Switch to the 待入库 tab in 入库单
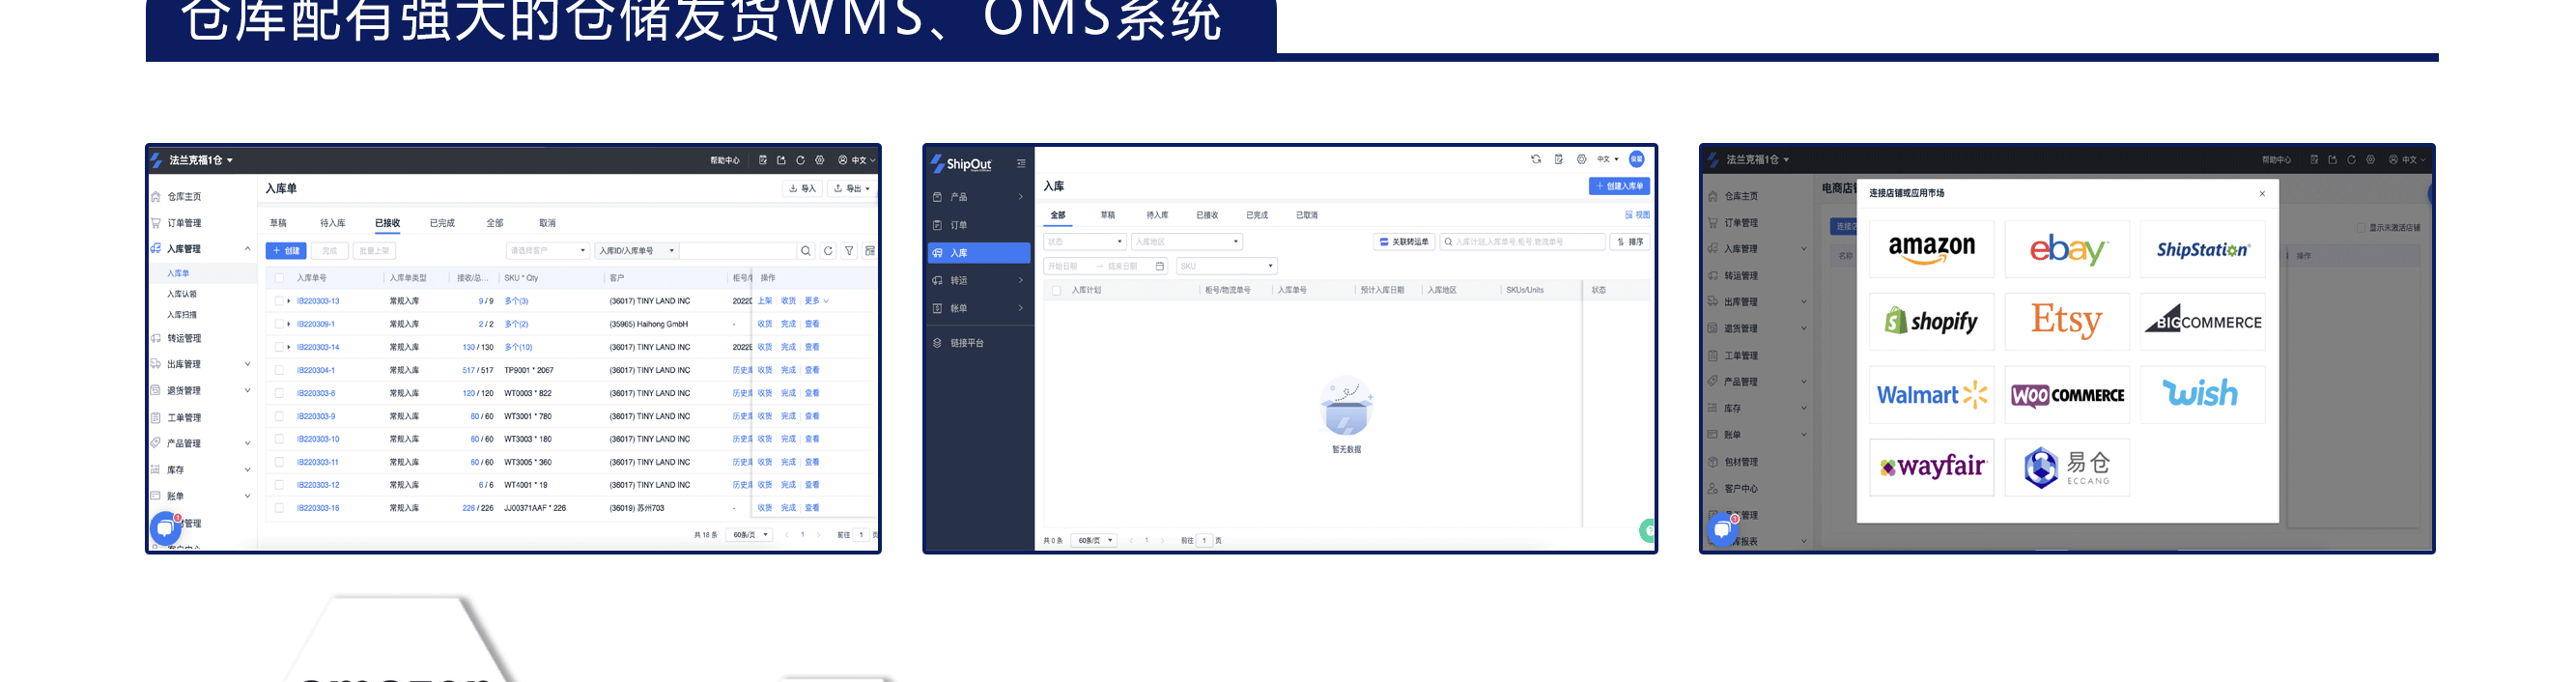This screenshot has height=682, width=2576. point(333,223)
